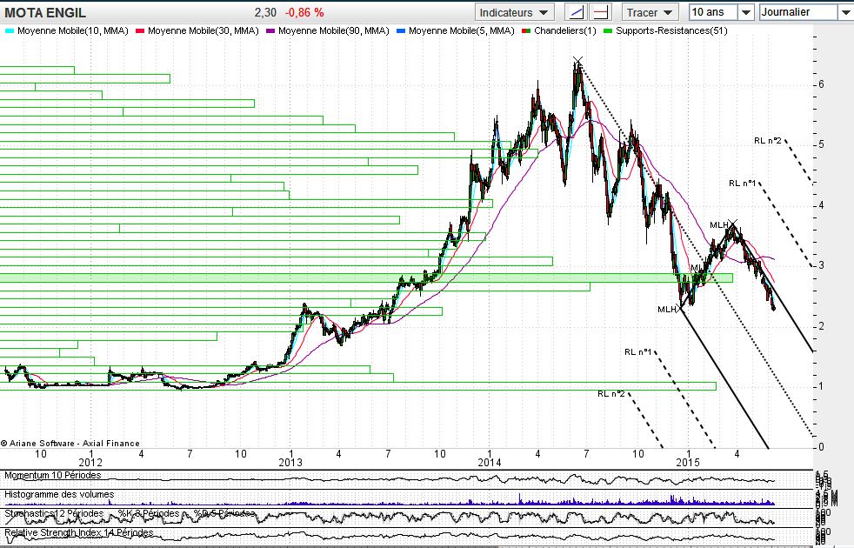Viewport: 854px width, 548px height.
Task: Click the purple Moyenne Mobile(90, MMA) swatch
Action: 270,31
